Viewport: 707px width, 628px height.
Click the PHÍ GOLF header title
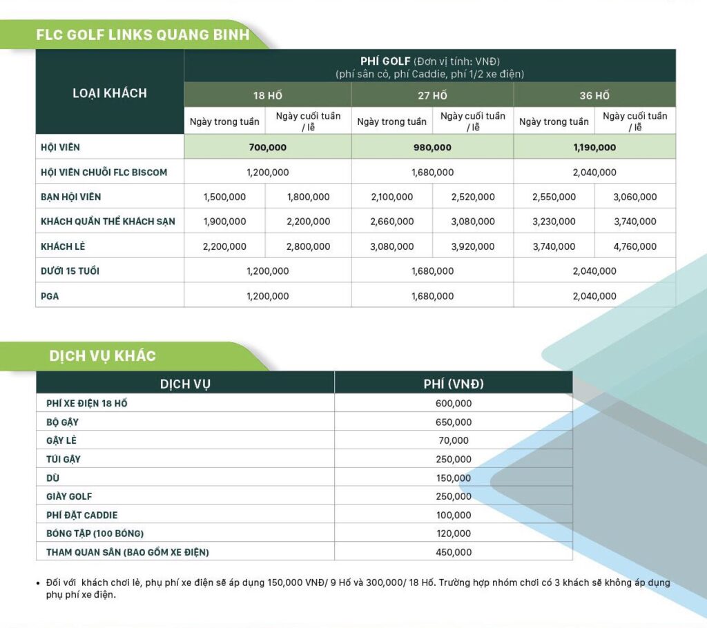click(385, 61)
